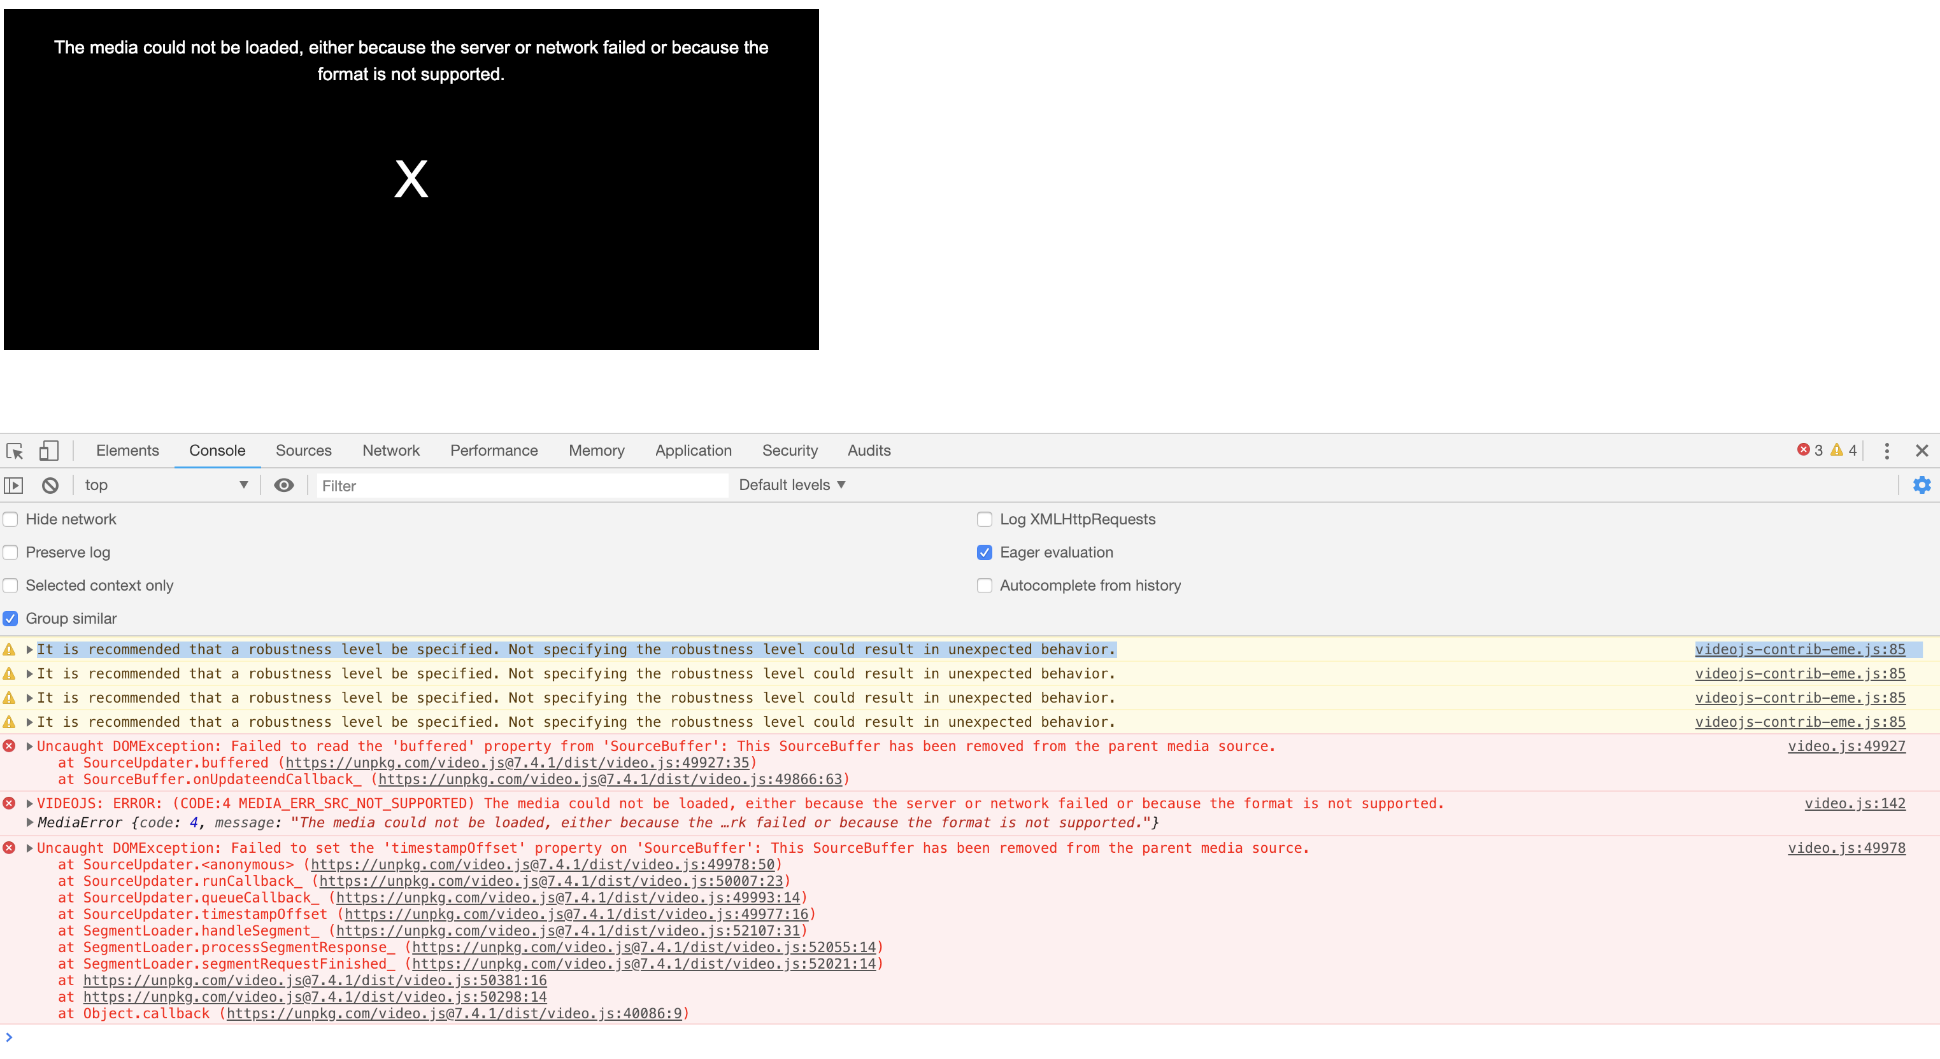Open console settings with the gear icon

coord(1921,486)
